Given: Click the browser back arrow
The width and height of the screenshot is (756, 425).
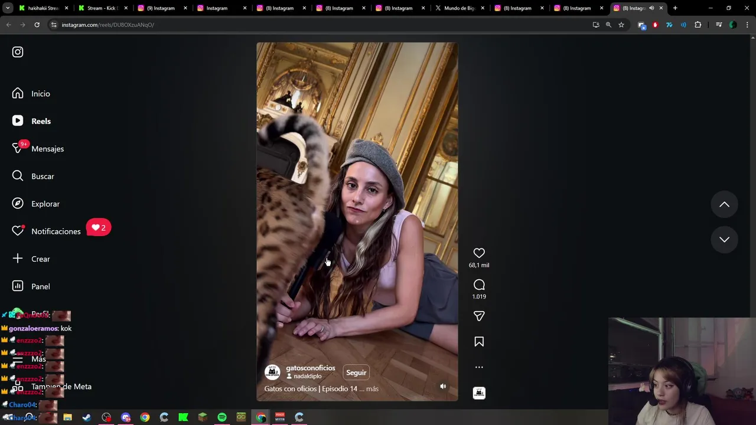Looking at the screenshot, I should pos(9,25).
